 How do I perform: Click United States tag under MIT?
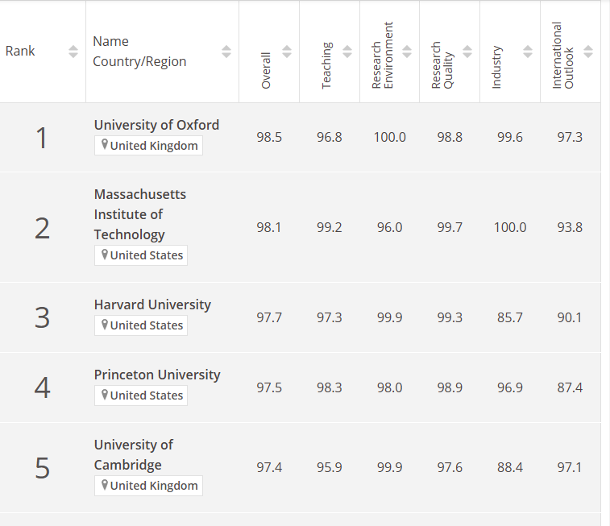[141, 255]
